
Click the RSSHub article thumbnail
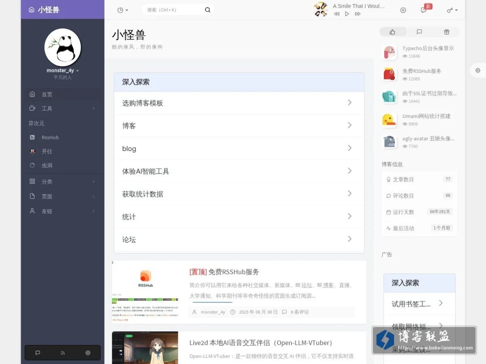(x=145, y=292)
